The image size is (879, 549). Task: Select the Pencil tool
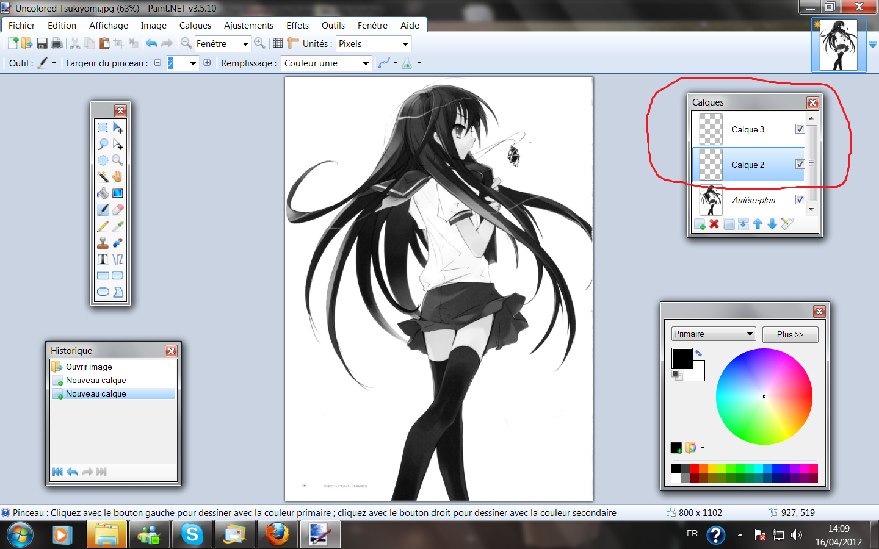[x=103, y=226]
